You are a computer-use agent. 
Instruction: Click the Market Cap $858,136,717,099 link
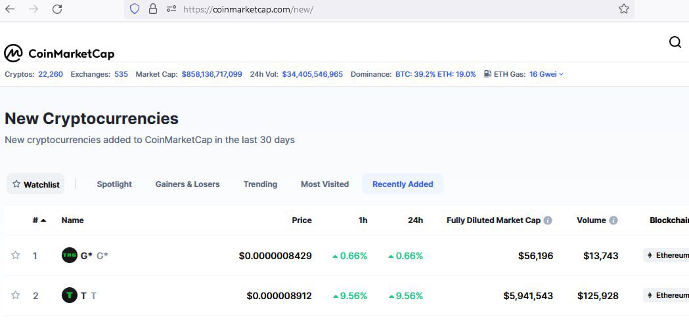coord(211,74)
